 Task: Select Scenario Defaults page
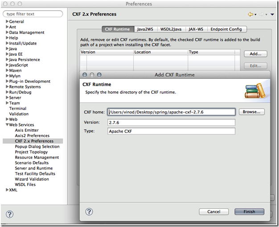(32, 163)
